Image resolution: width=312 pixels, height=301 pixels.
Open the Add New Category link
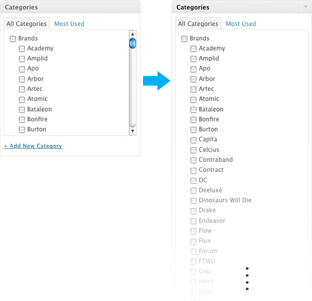point(33,146)
